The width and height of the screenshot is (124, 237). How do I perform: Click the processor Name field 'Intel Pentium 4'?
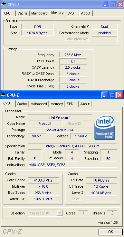coord(60,117)
